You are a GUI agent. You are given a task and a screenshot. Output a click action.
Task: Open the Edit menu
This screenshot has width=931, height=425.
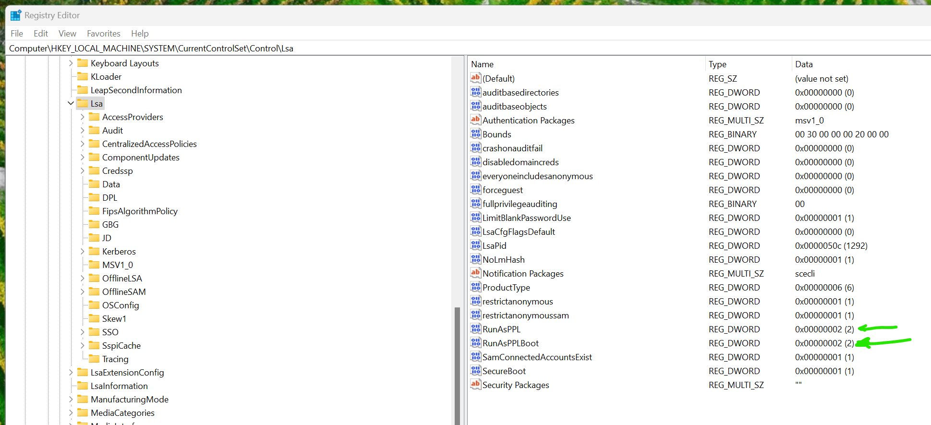[x=41, y=34]
